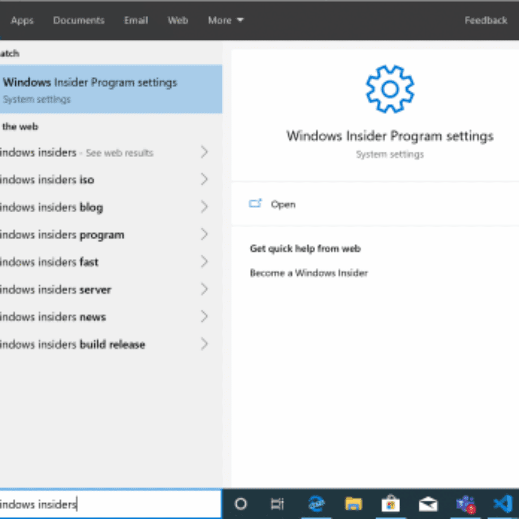Open the Microsoft Store taskbar icon
519x519 pixels.
coord(391,504)
